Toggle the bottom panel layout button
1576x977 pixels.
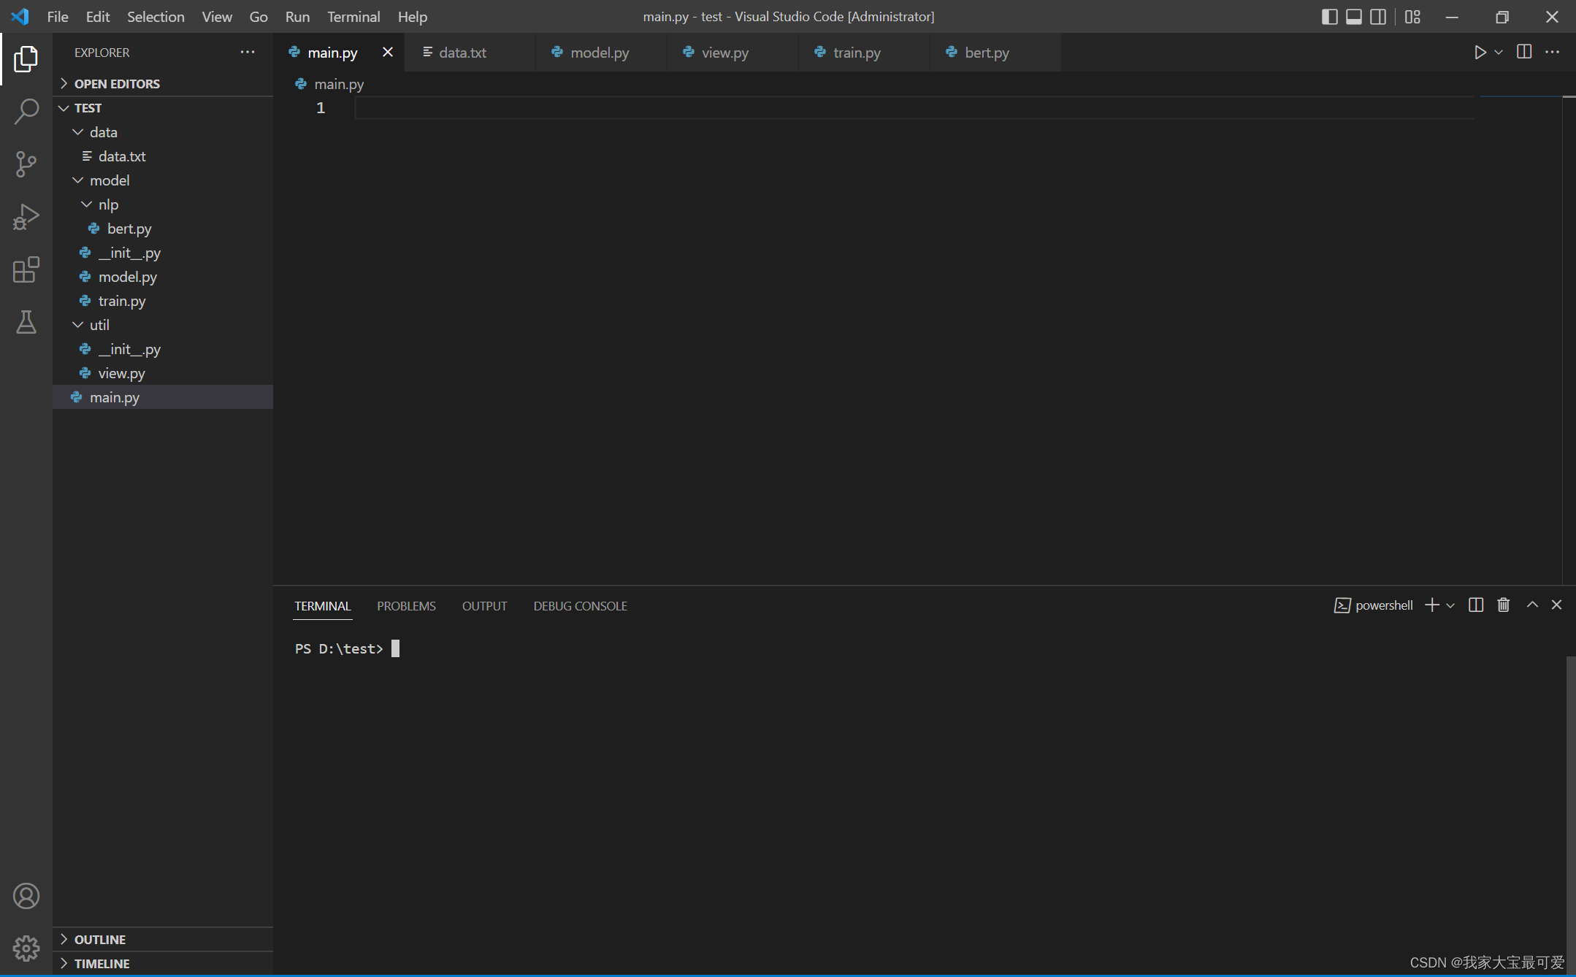point(1353,17)
